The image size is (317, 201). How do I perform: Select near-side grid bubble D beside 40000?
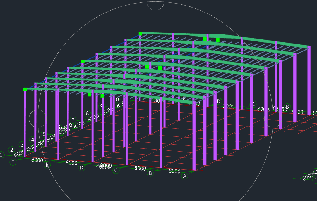click(x=81, y=167)
